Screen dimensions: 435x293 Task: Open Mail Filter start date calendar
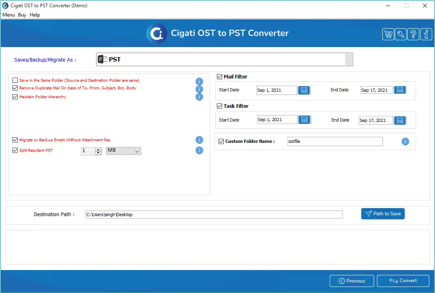pyautogui.click(x=304, y=90)
